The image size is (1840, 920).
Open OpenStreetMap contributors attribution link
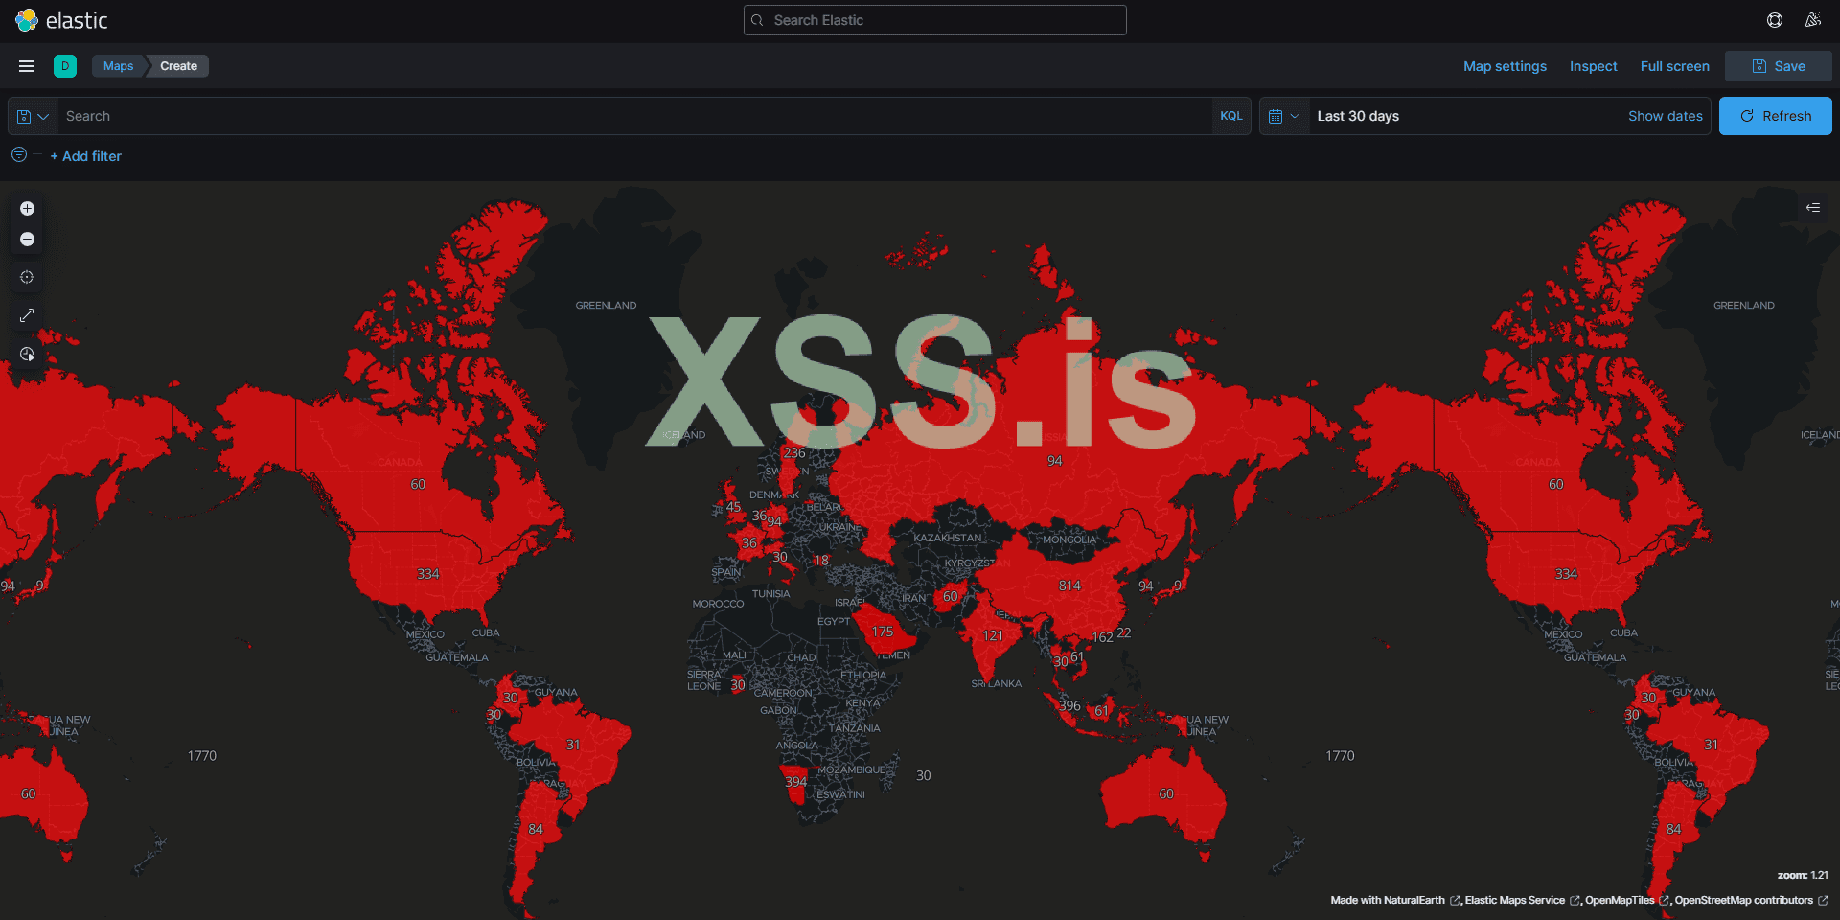1750,901
